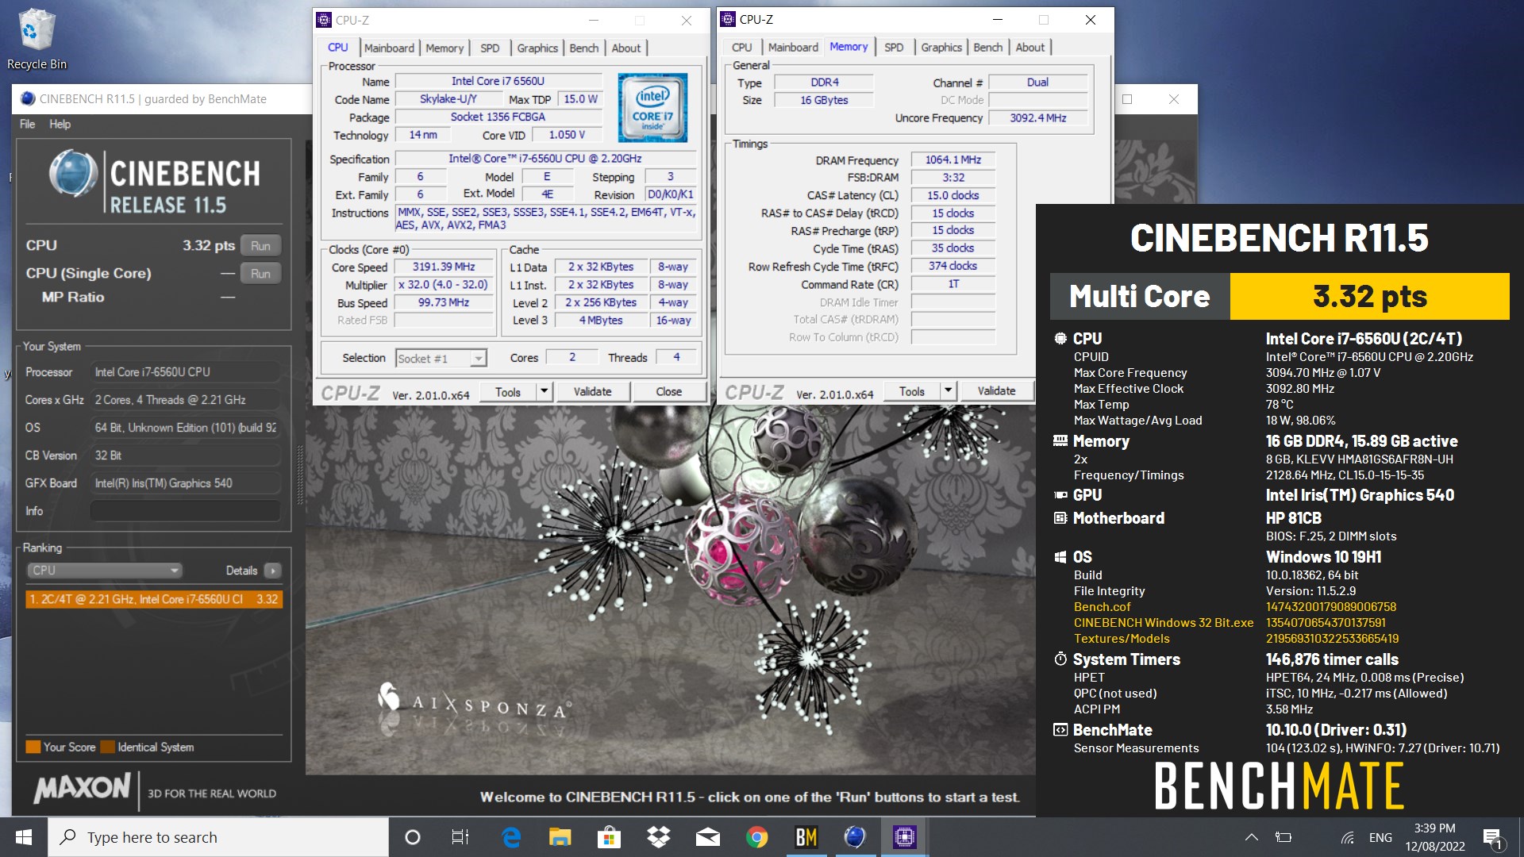Expand Tools dropdown arrow in left CPU-Z
The width and height of the screenshot is (1524, 857).
(x=544, y=391)
